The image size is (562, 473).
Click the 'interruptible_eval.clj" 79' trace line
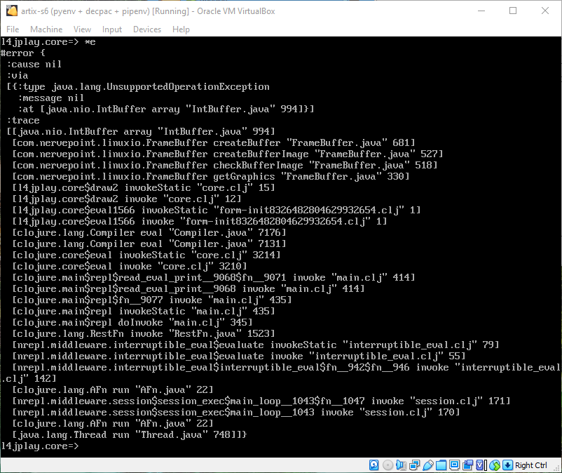(256, 345)
